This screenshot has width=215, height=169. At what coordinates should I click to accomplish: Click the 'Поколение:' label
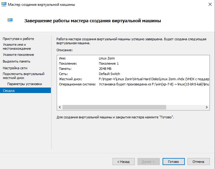(68, 63)
